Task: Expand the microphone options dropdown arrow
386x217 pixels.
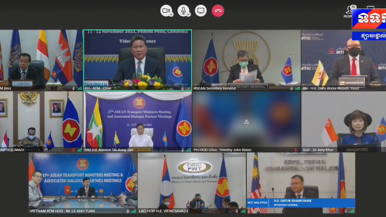Action: pyautogui.click(x=188, y=15)
